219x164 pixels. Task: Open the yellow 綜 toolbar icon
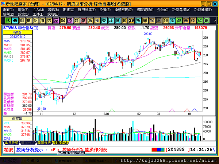63,21
